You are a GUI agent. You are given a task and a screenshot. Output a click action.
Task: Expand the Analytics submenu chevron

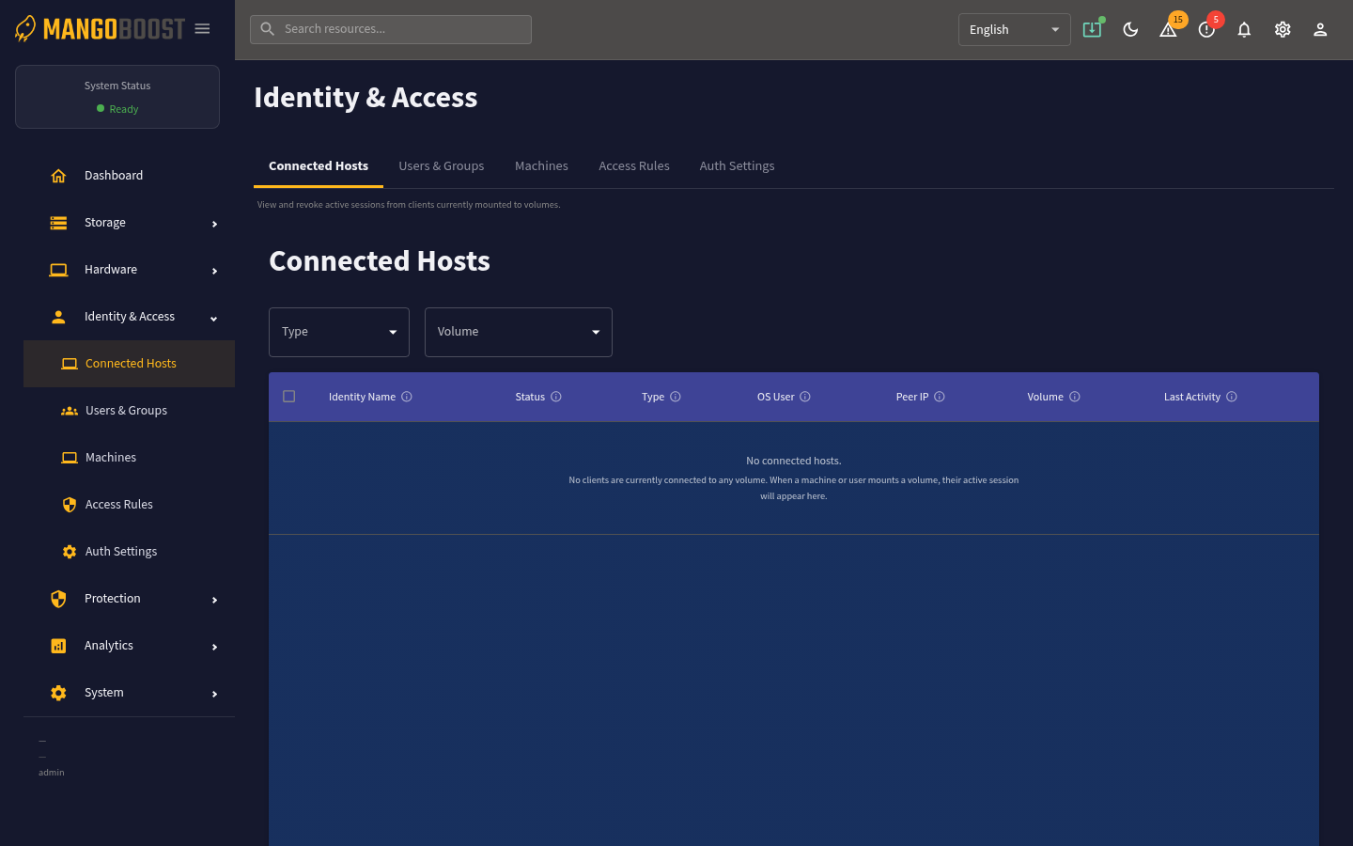214,647
